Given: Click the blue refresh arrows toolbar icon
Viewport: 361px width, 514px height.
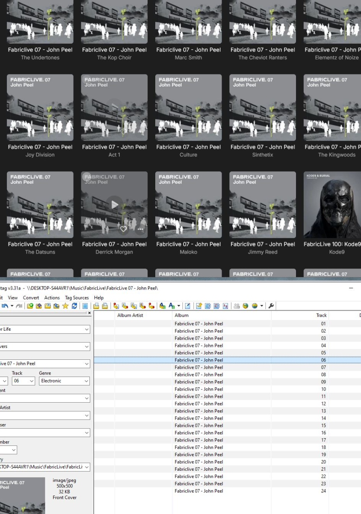Looking at the screenshot, I should [74, 306].
